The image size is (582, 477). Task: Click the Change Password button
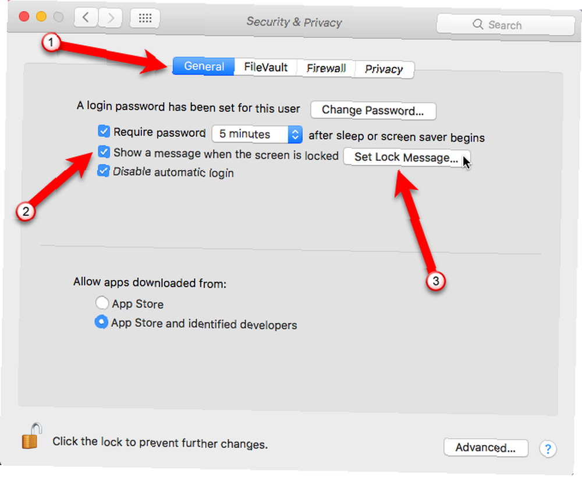(373, 111)
